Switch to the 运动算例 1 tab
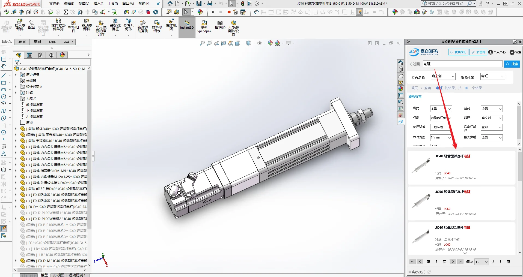 pos(77,275)
